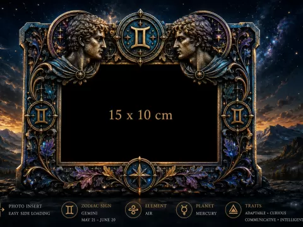
Task: Click the triangle Traits icon
Action: click(233, 209)
